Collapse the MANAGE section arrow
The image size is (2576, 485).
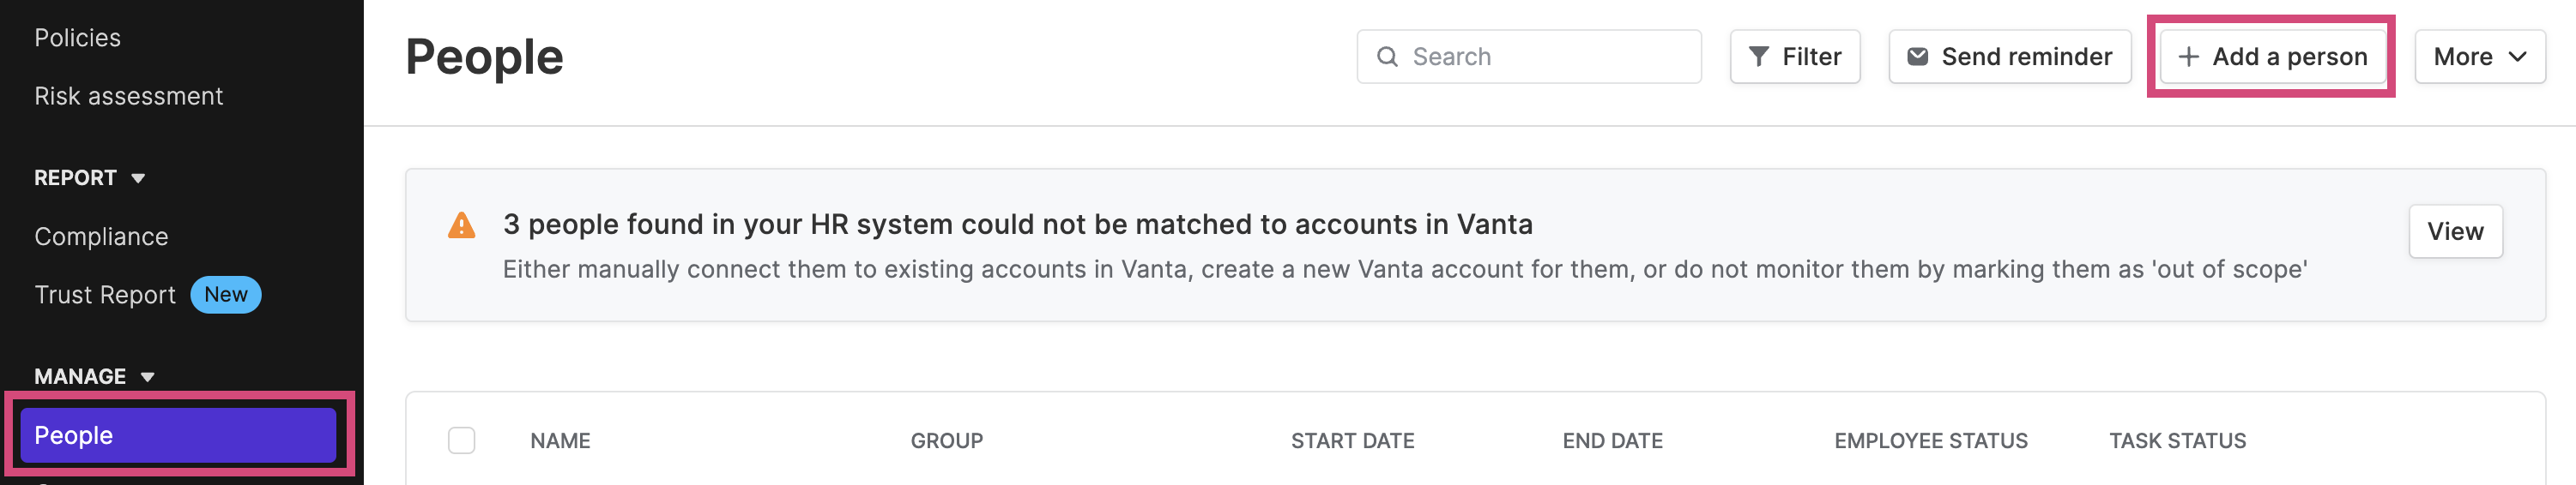pyautogui.click(x=147, y=377)
